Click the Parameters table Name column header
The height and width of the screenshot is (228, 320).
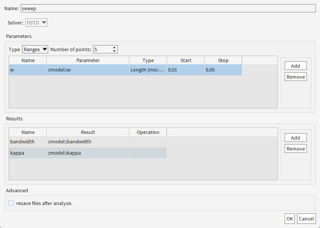pyautogui.click(x=28, y=61)
